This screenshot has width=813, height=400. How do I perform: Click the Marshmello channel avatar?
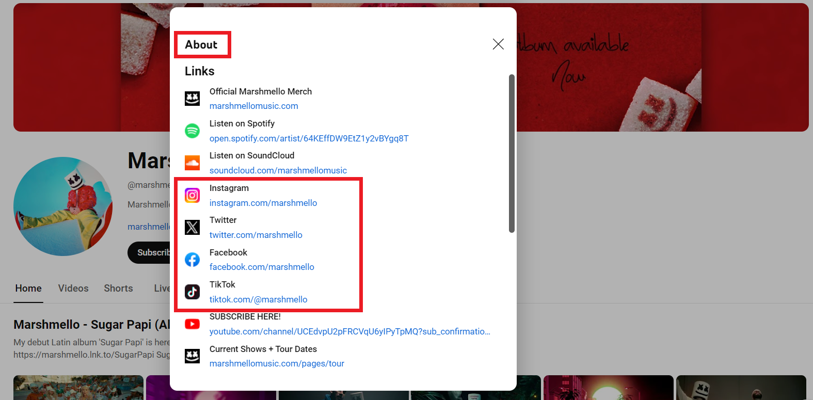pos(63,206)
